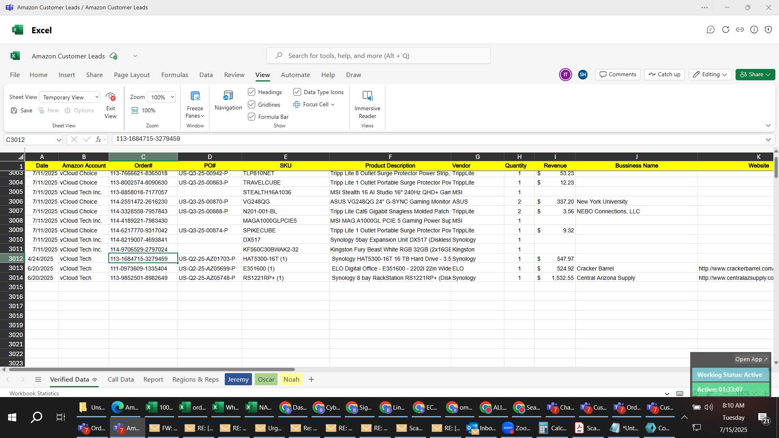This screenshot has height=438, width=779.
Task: Toggle the Data Type Icons checkbox
Action: 297,92
